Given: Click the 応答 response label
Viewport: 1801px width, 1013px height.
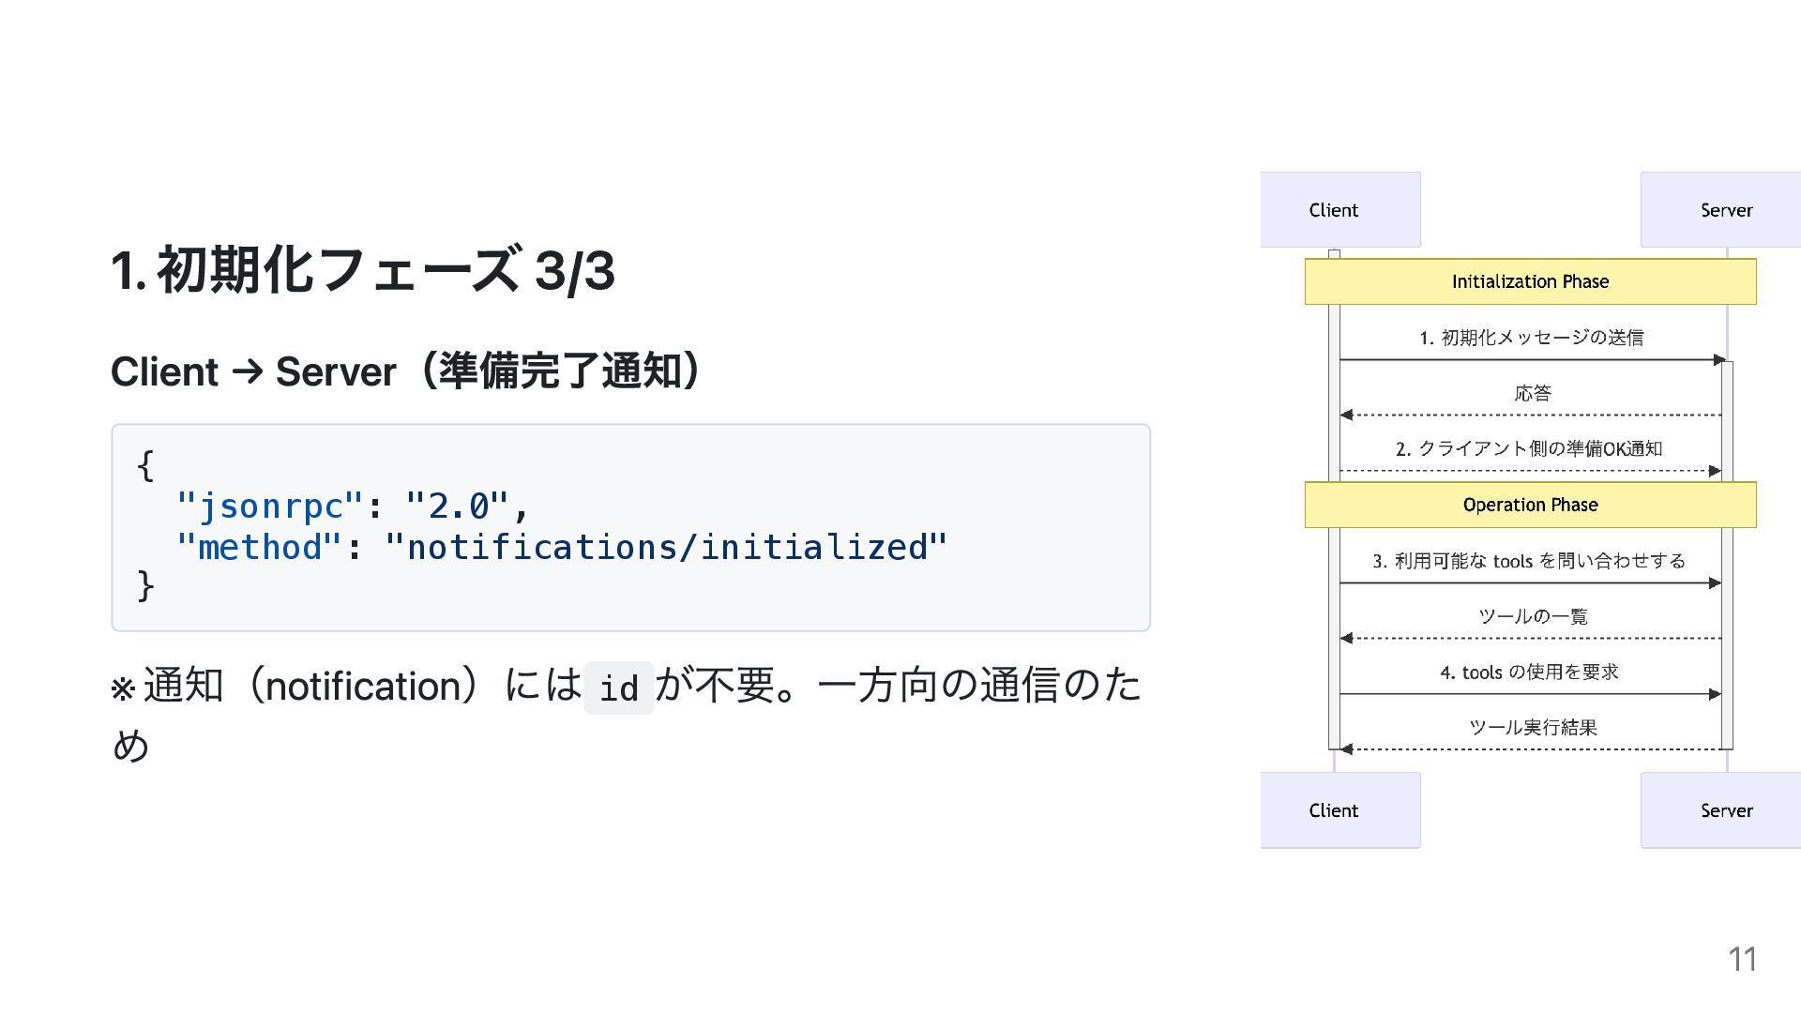Looking at the screenshot, I should pyautogui.click(x=1533, y=393).
